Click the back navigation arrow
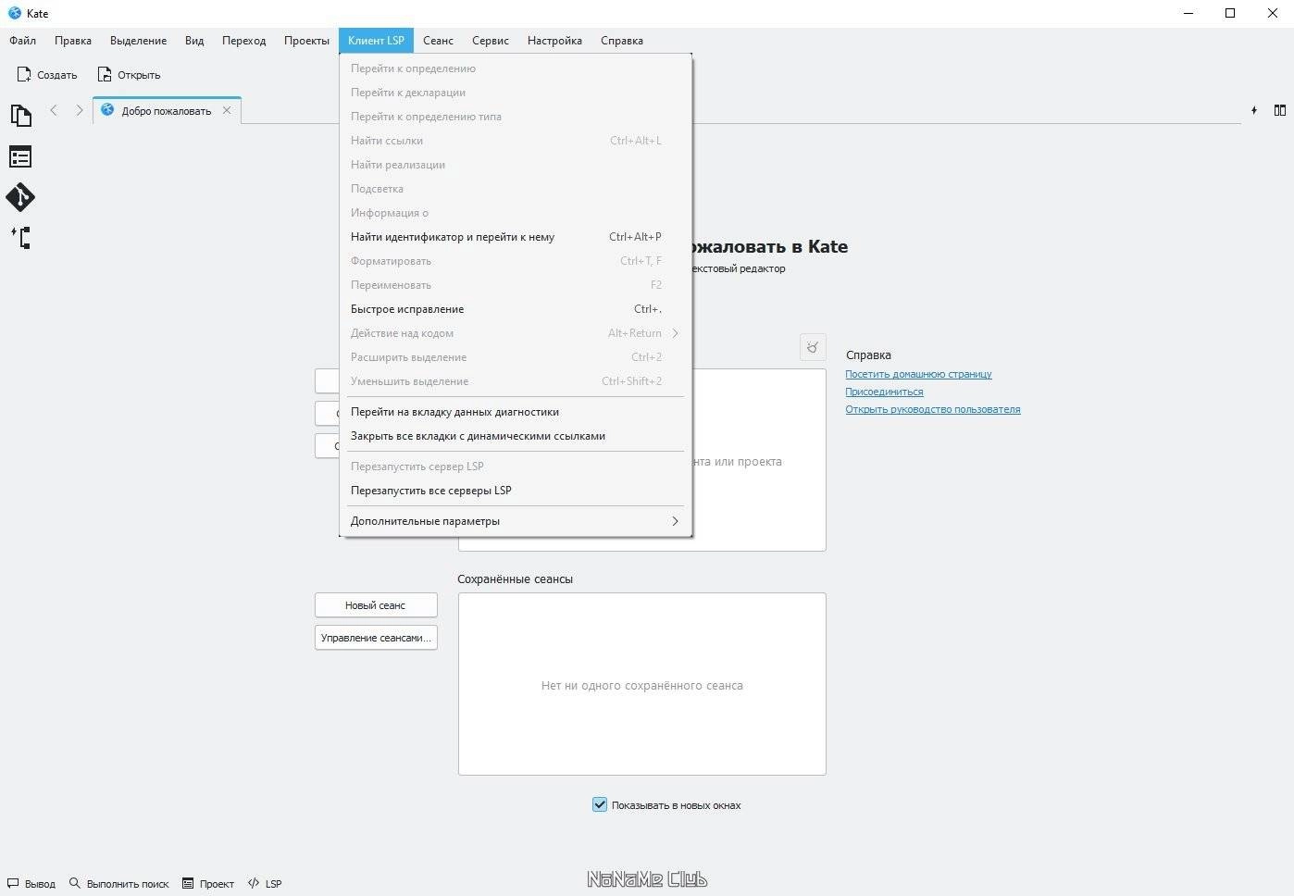 54,110
